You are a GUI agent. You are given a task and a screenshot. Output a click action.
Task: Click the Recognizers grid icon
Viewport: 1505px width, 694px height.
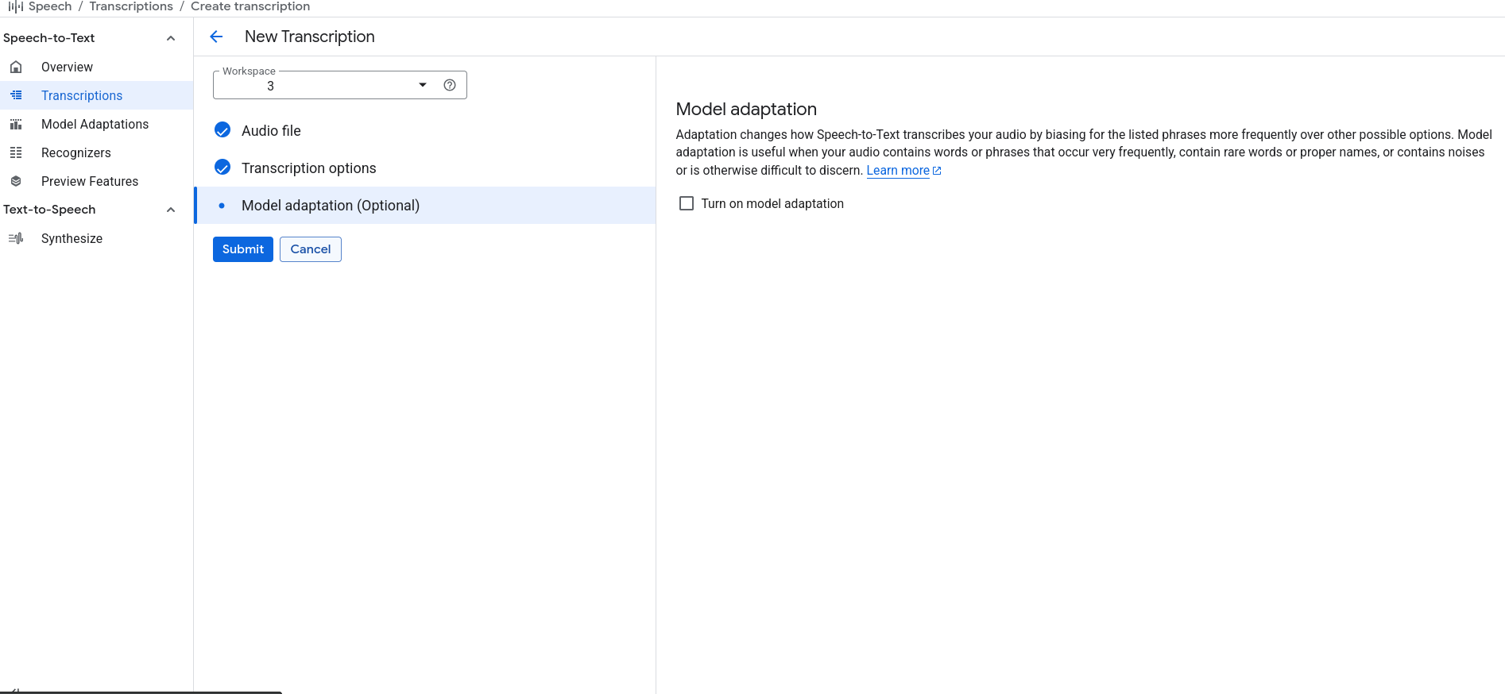16,152
